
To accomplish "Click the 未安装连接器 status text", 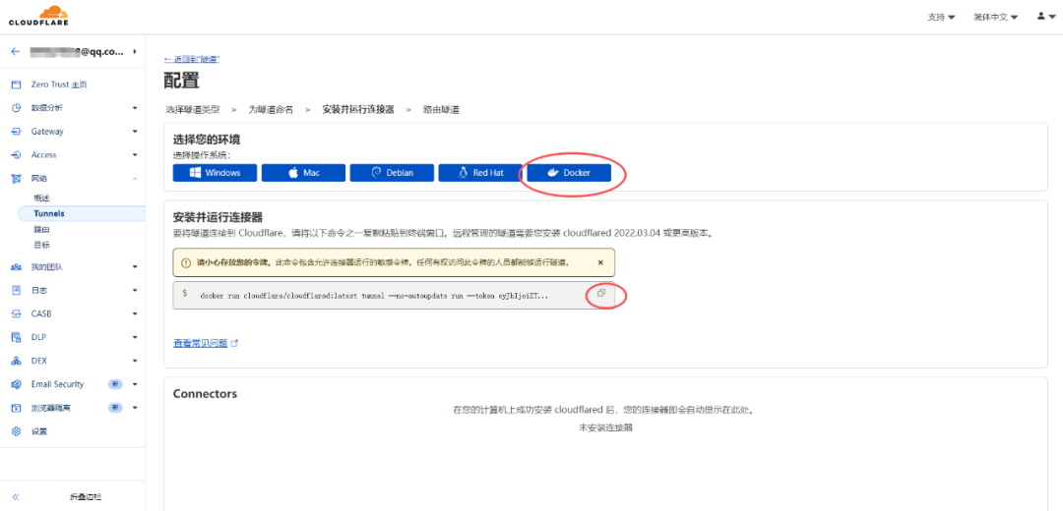I will [x=605, y=427].
